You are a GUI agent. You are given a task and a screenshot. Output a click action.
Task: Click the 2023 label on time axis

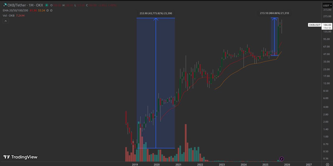(222, 165)
